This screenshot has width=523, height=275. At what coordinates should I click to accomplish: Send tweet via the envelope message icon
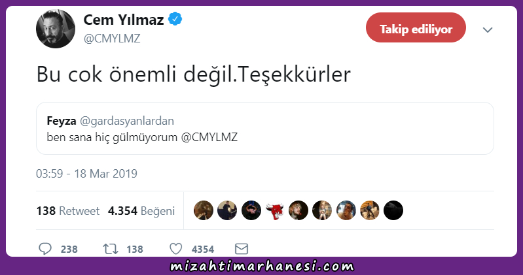click(x=242, y=249)
